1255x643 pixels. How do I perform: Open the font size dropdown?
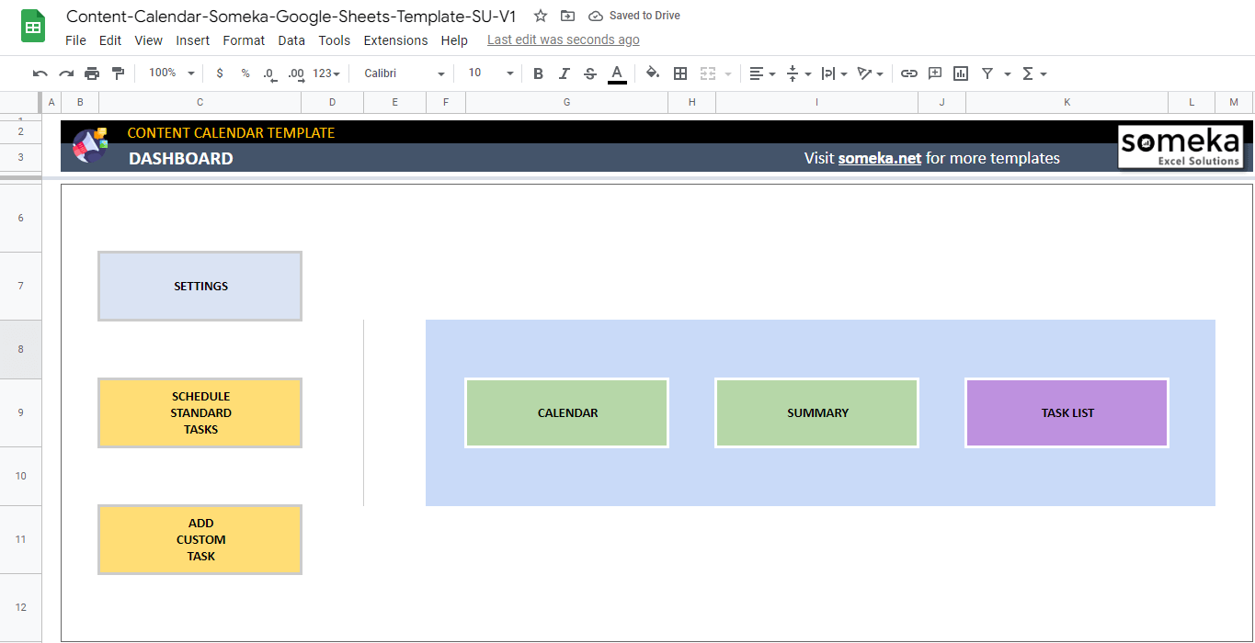click(490, 73)
